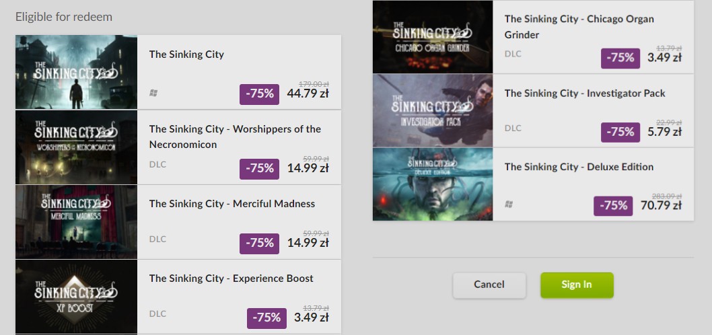Click the Cancel button
The width and height of the screenshot is (712, 335).
pos(489,285)
